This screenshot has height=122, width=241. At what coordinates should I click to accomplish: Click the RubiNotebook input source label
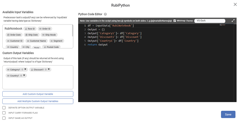tap(14, 28)
